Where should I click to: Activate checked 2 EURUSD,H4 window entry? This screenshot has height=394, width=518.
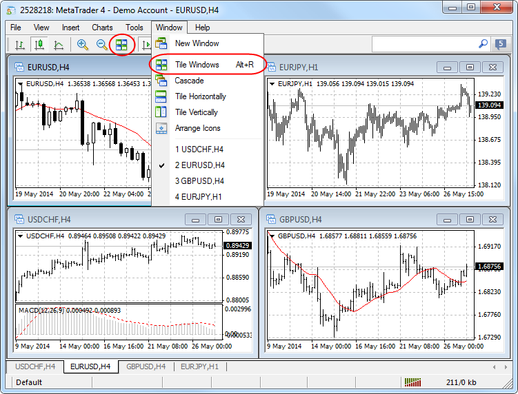(199, 165)
